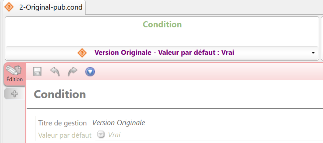Click the orange diamond icon in file tab

pyautogui.click(x=9, y=7)
